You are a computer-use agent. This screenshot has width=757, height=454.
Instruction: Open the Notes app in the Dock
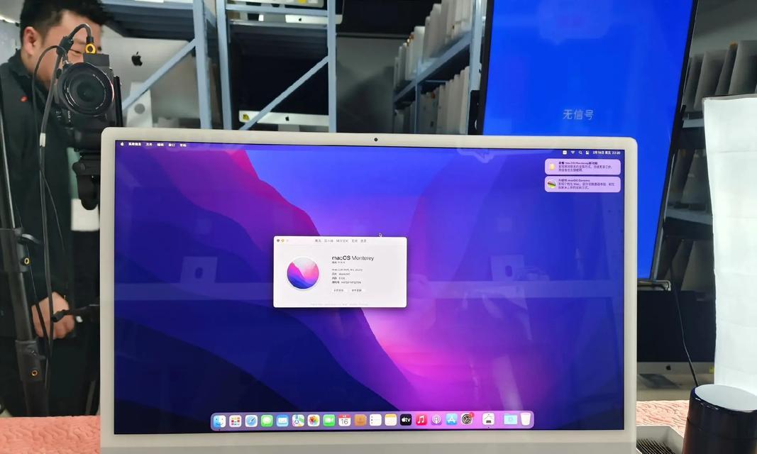pyautogui.click(x=391, y=420)
